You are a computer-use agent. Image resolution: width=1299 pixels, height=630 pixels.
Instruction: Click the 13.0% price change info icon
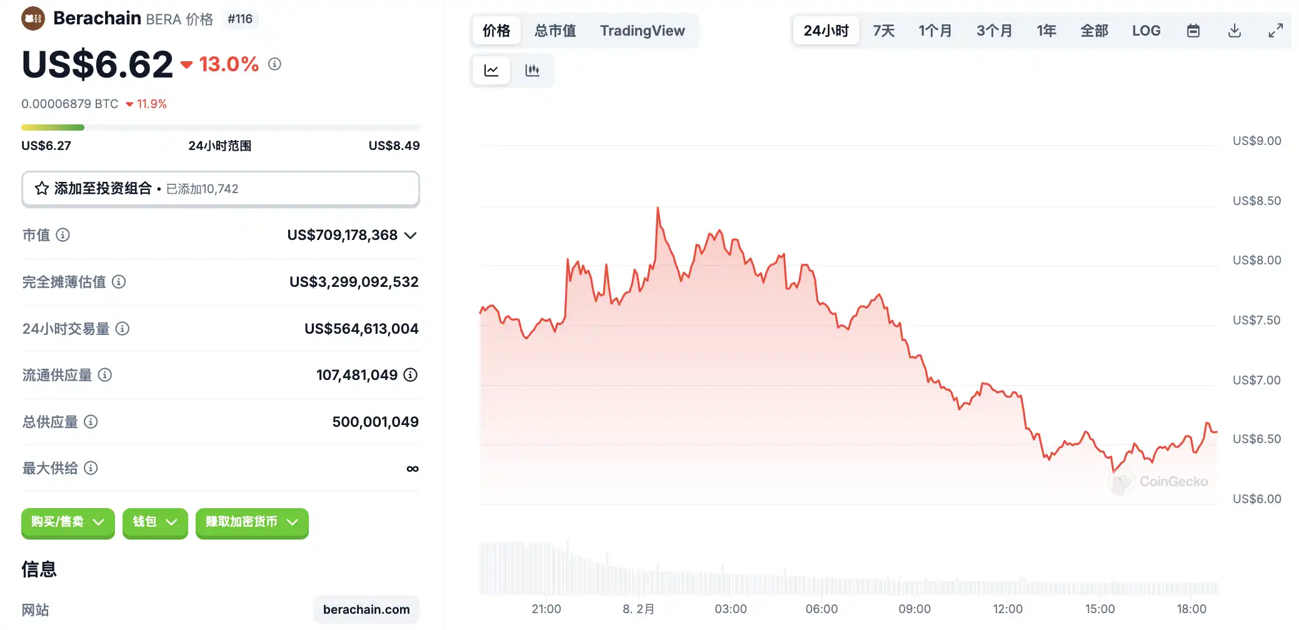pos(274,64)
